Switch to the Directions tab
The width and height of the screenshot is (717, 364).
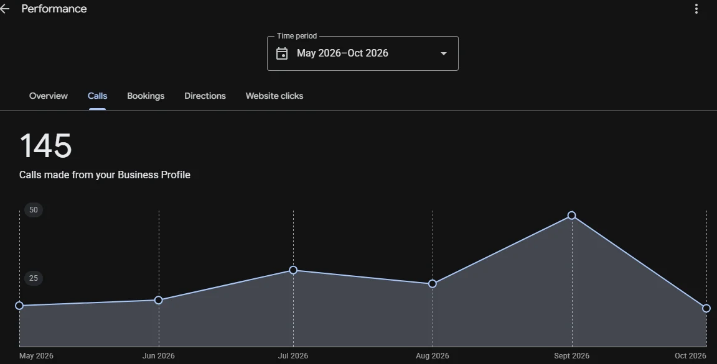tap(205, 96)
